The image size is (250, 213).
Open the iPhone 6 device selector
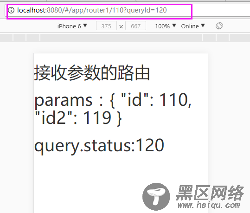coord(72,26)
